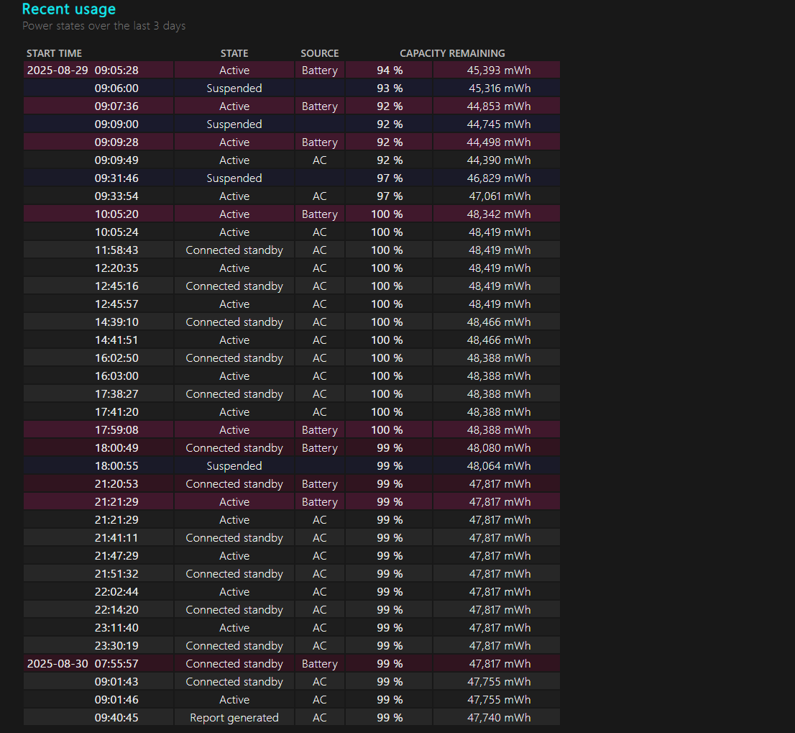Click the 93 % capacity cell
This screenshot has height=733, width=795.
point(390,88)
